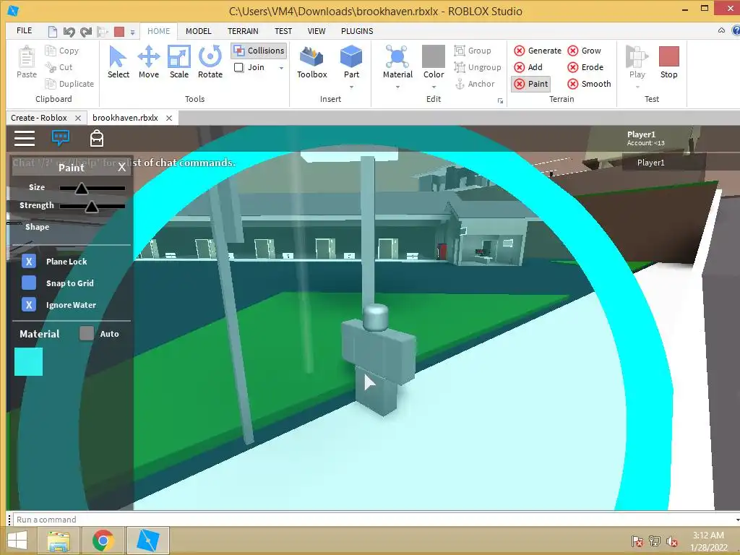Insert a Part with the cube icon

351,56
